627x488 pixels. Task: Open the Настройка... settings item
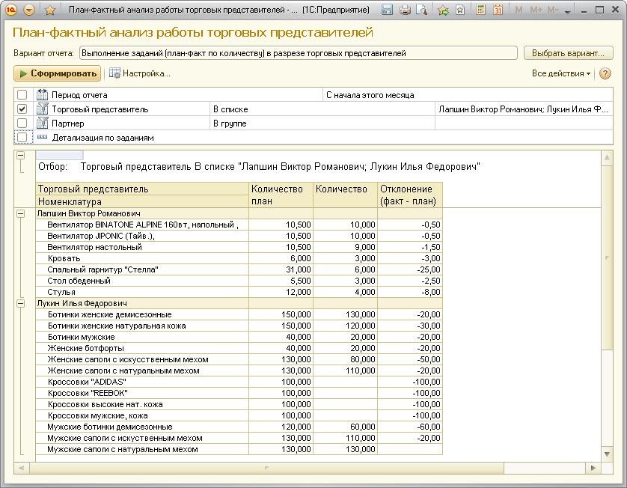140,73
